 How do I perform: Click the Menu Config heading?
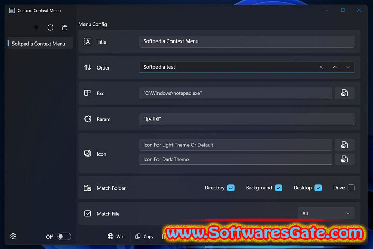(93, 24)
